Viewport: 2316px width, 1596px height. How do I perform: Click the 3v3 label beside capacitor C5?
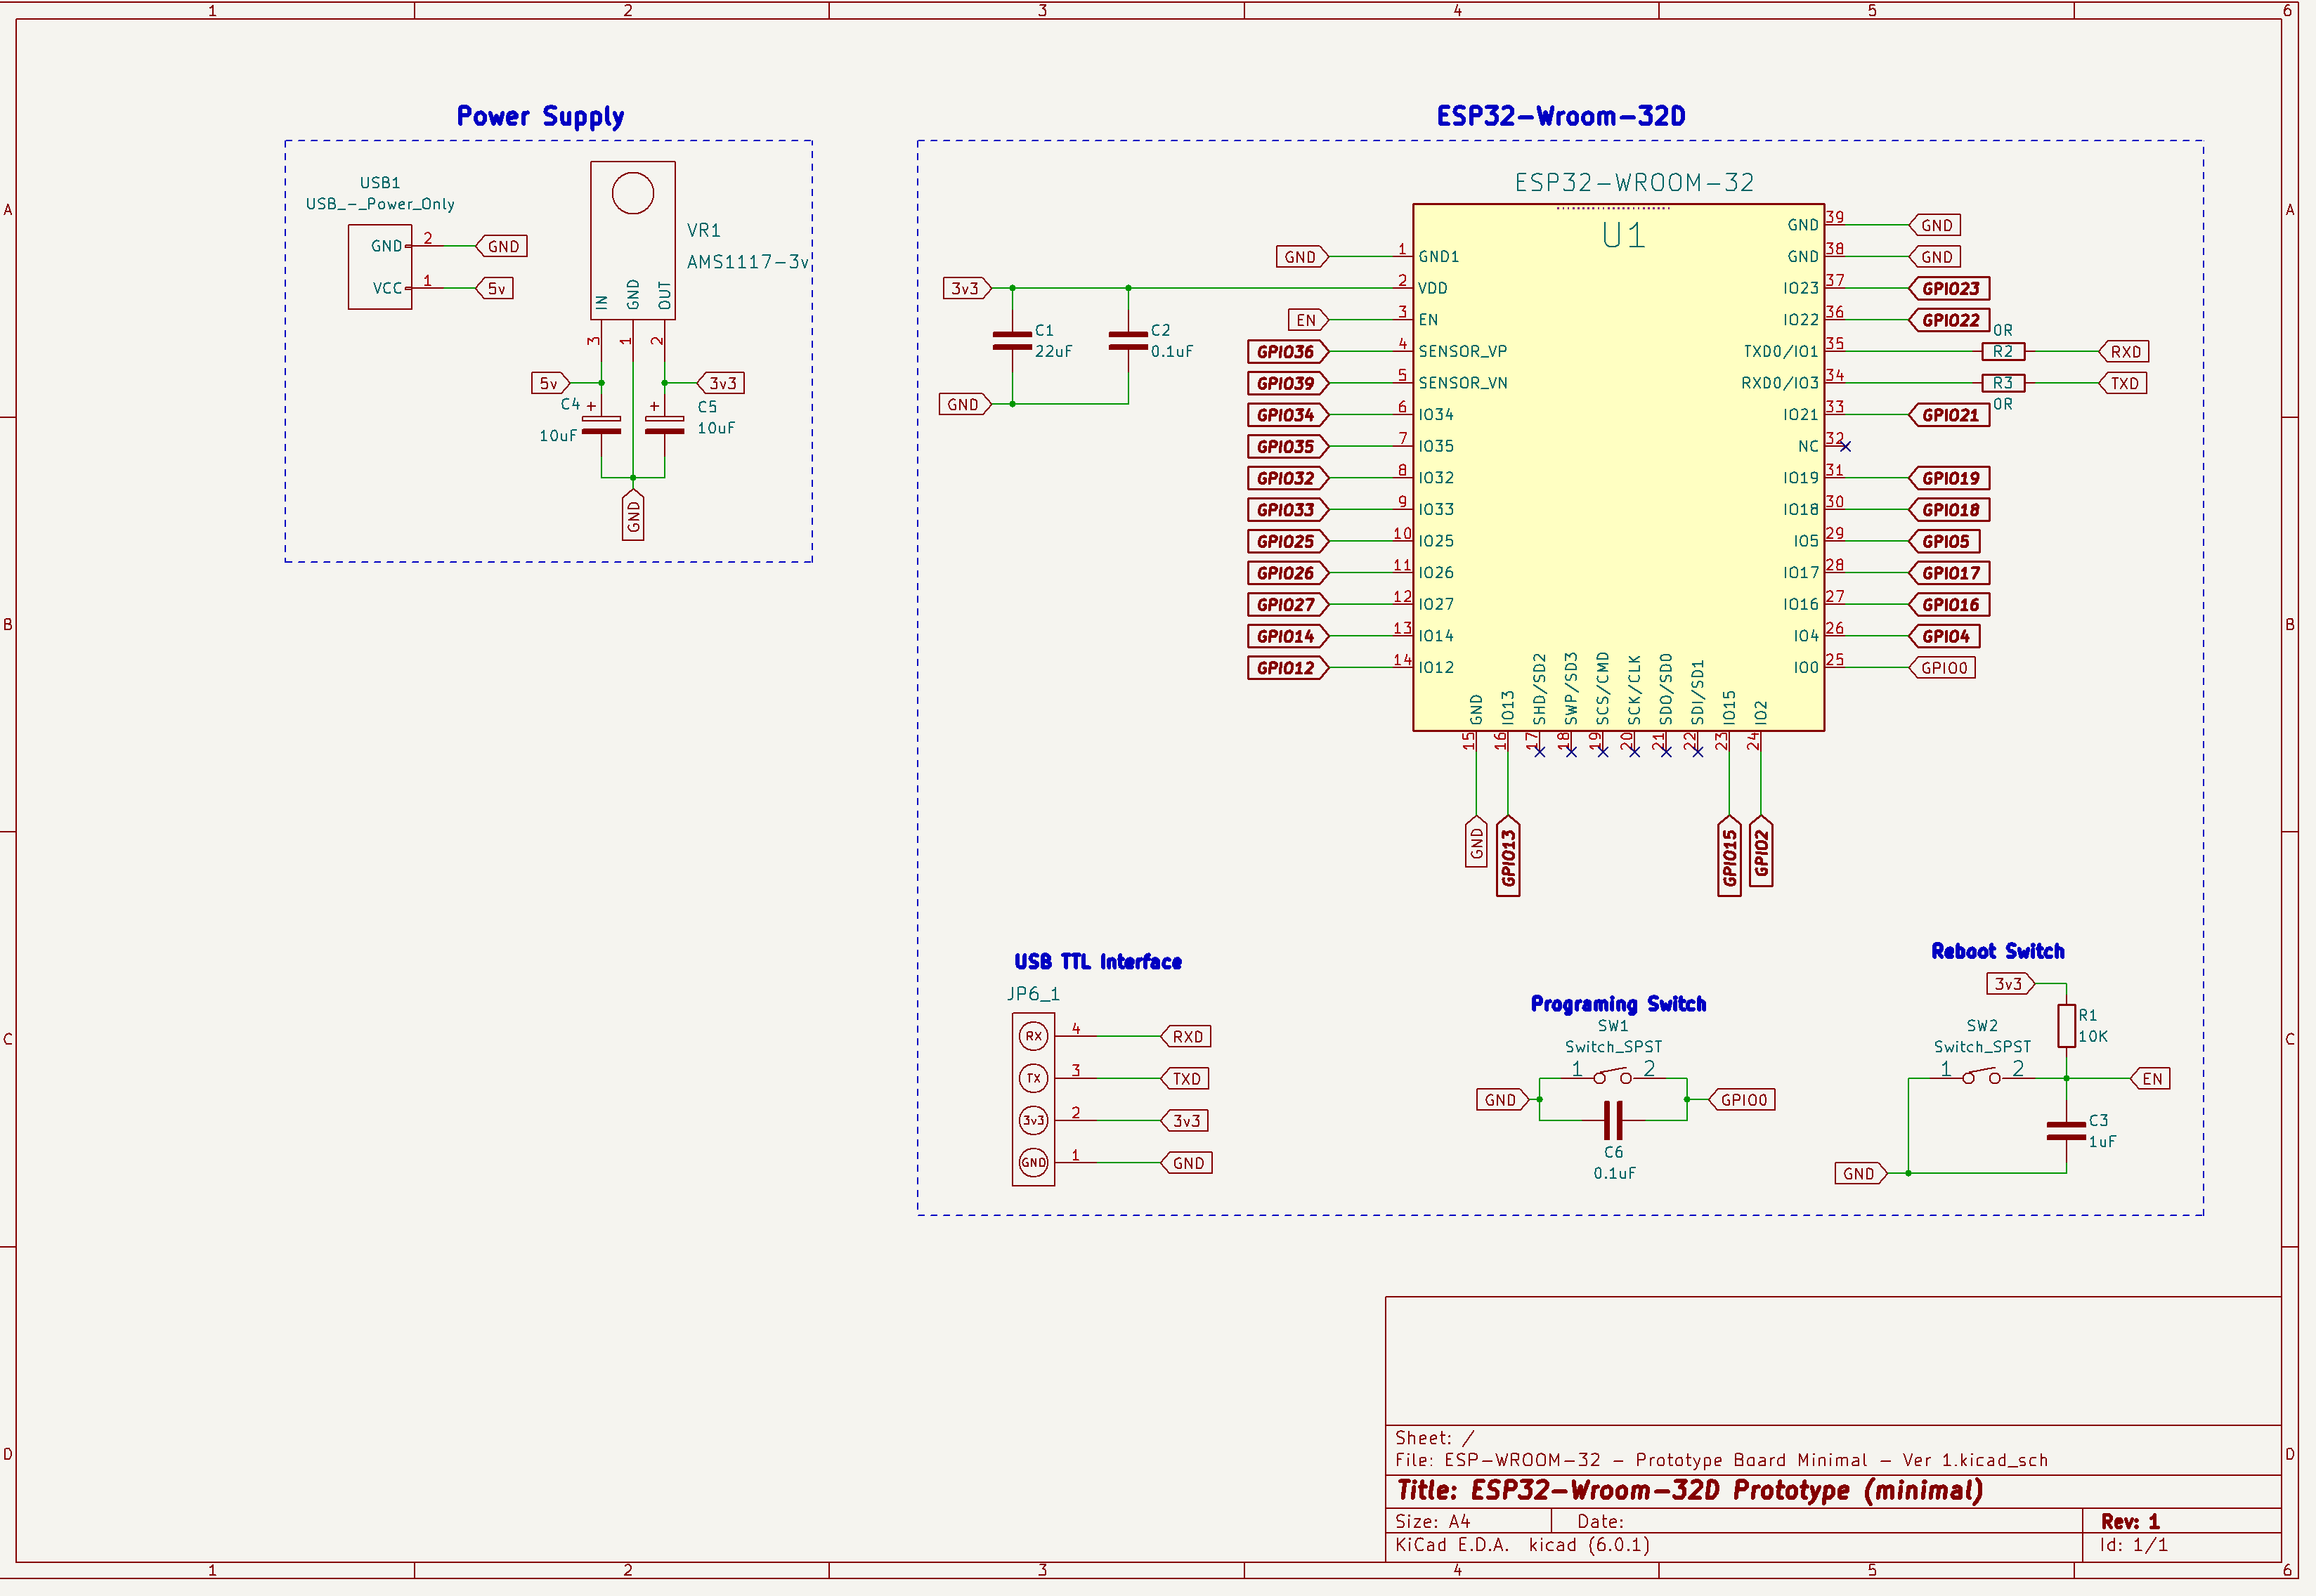pyautogui.click(x=721, y=383)
